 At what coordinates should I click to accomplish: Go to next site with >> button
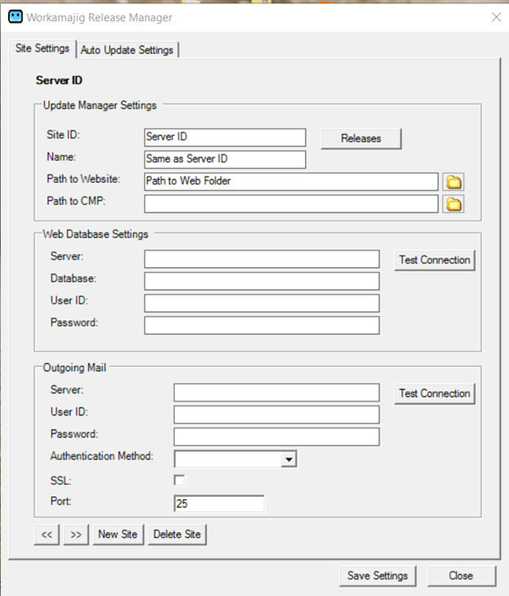(76, 535)
